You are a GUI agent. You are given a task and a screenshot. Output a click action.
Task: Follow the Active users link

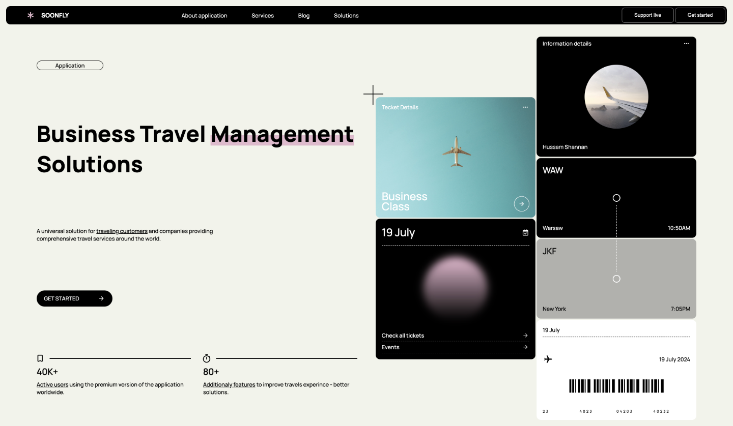pos(52,385)
